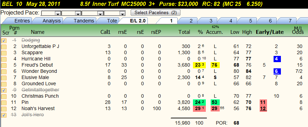Click the POR value 68
This screenshot has height=127, width=308.
click(236, 123)
